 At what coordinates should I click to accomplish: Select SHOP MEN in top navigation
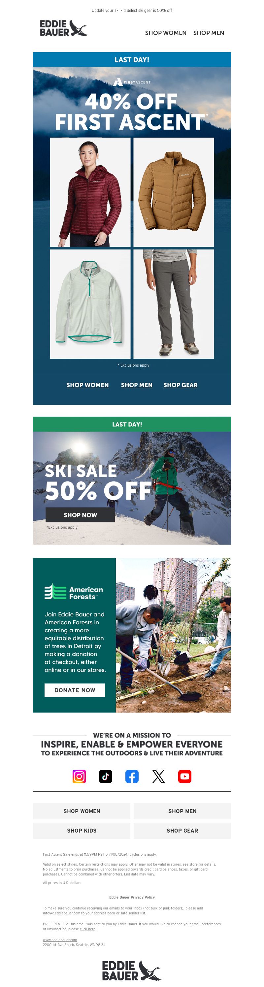point(209,33)
